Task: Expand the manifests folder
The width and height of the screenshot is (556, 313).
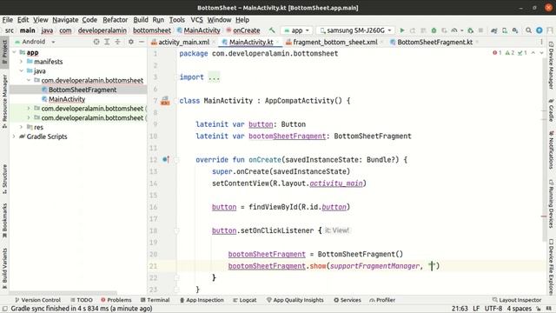Action: coord(22,62)
